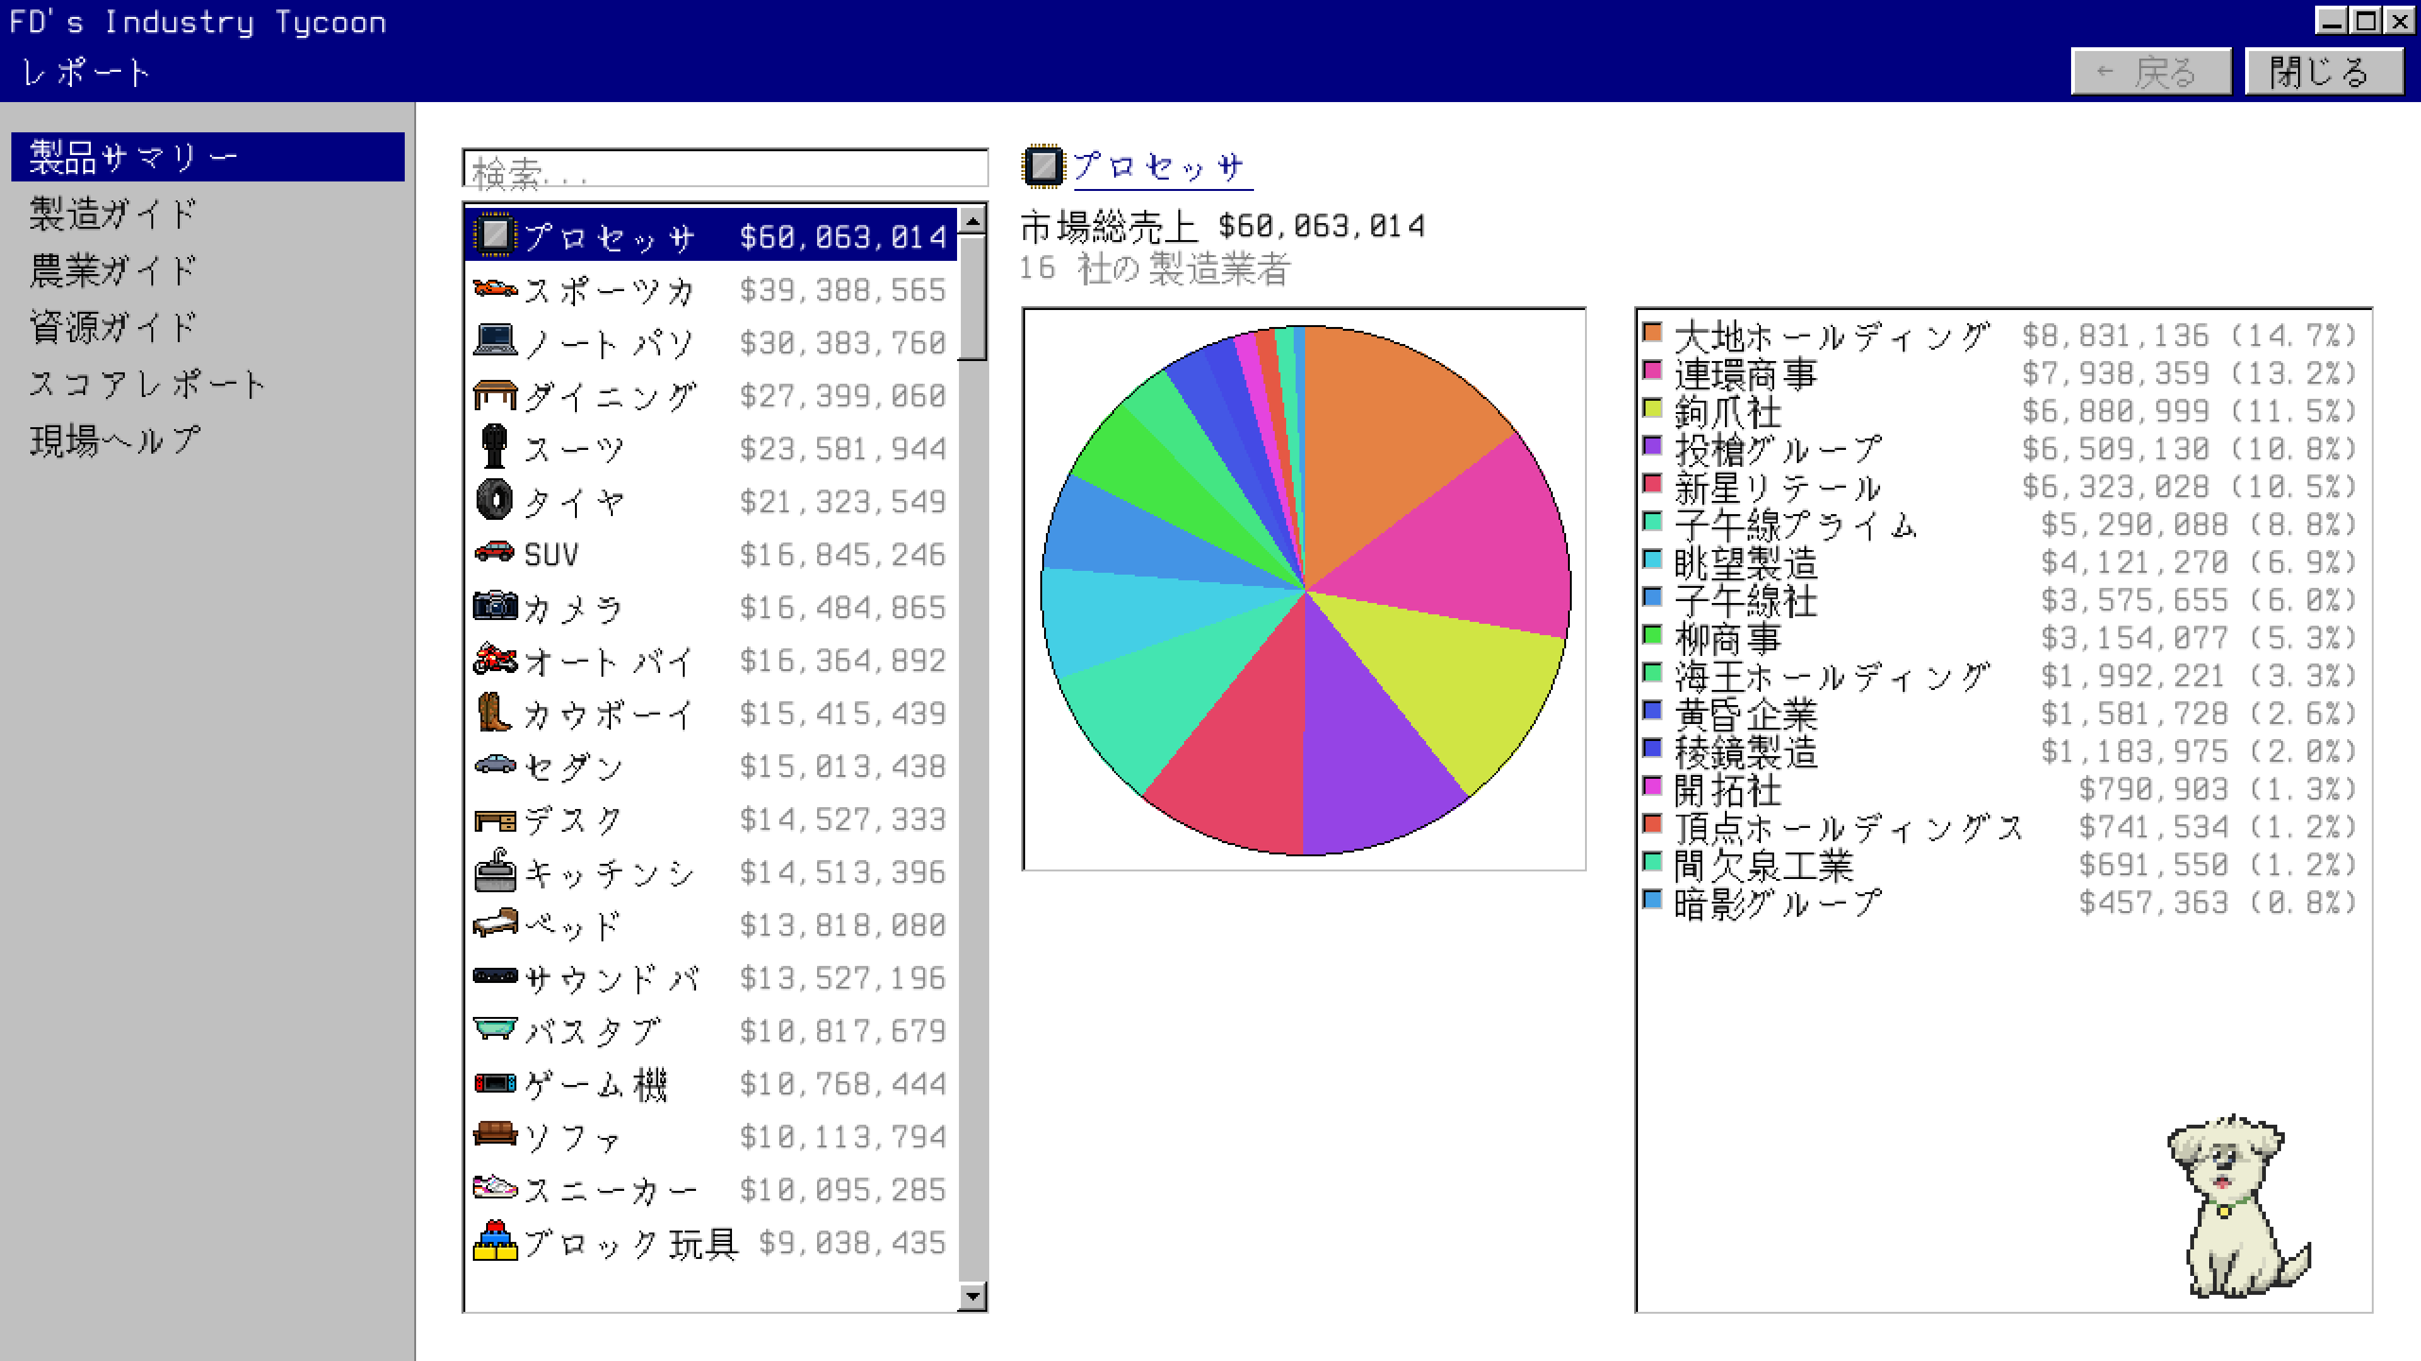This screenshot has width=2421, height=1361.
Task: Click the 検索 search field
Action: [726, 169]
